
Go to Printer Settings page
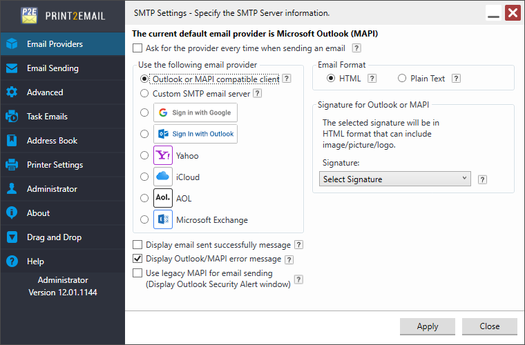(63, 164)
